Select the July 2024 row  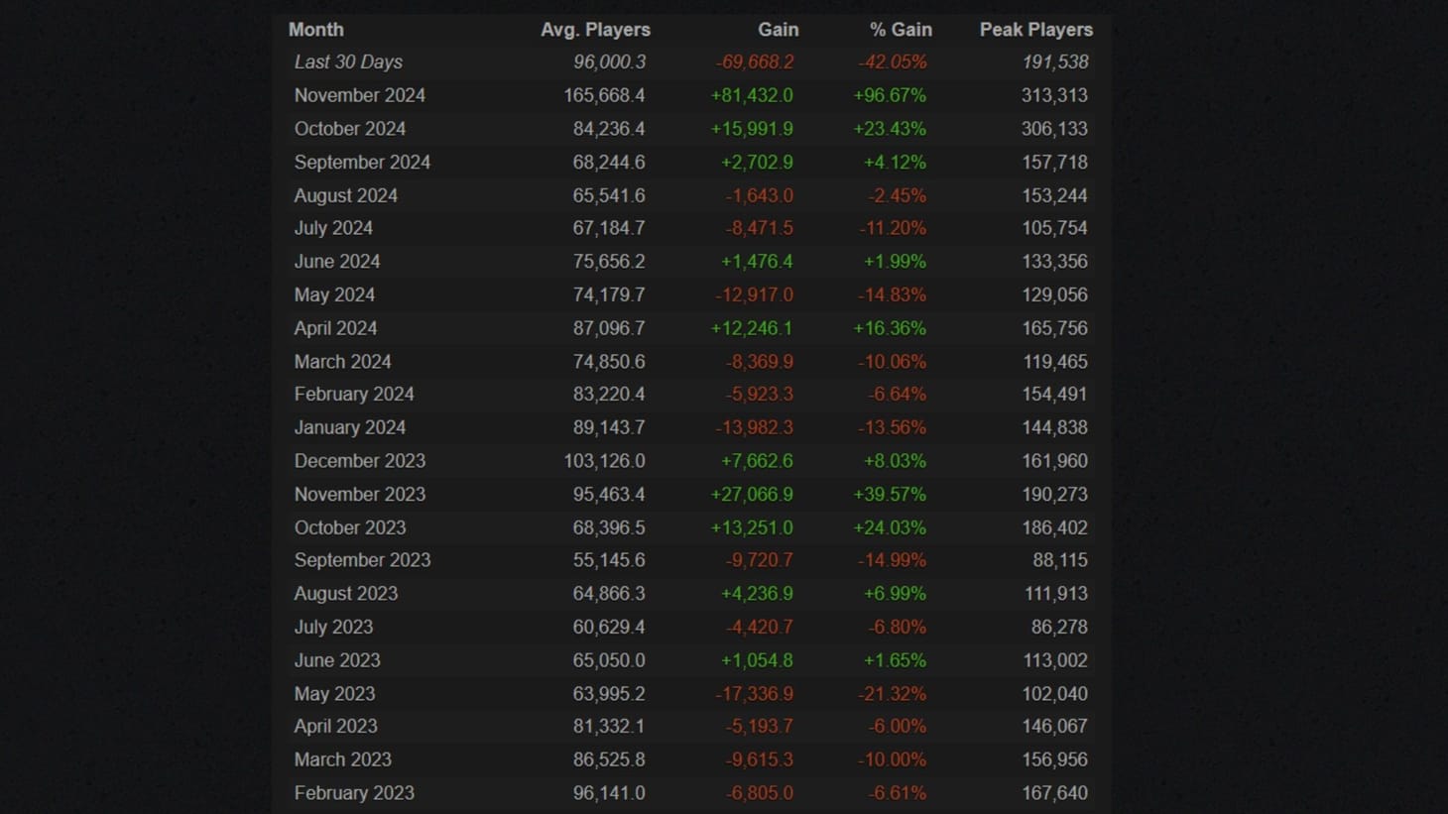click(x=333, y=228)
